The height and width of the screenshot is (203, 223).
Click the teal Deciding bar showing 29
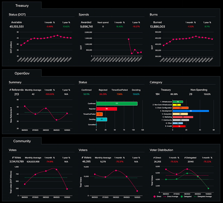102,119
